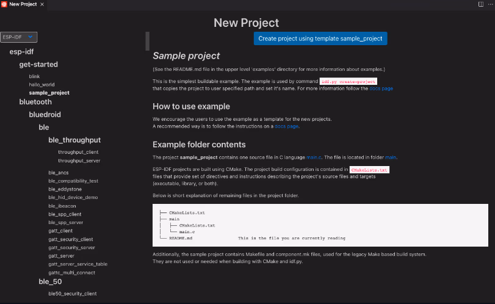Open the ESP-IDF framework dropdown
495x304 pixels.
(x=19, y=37)
